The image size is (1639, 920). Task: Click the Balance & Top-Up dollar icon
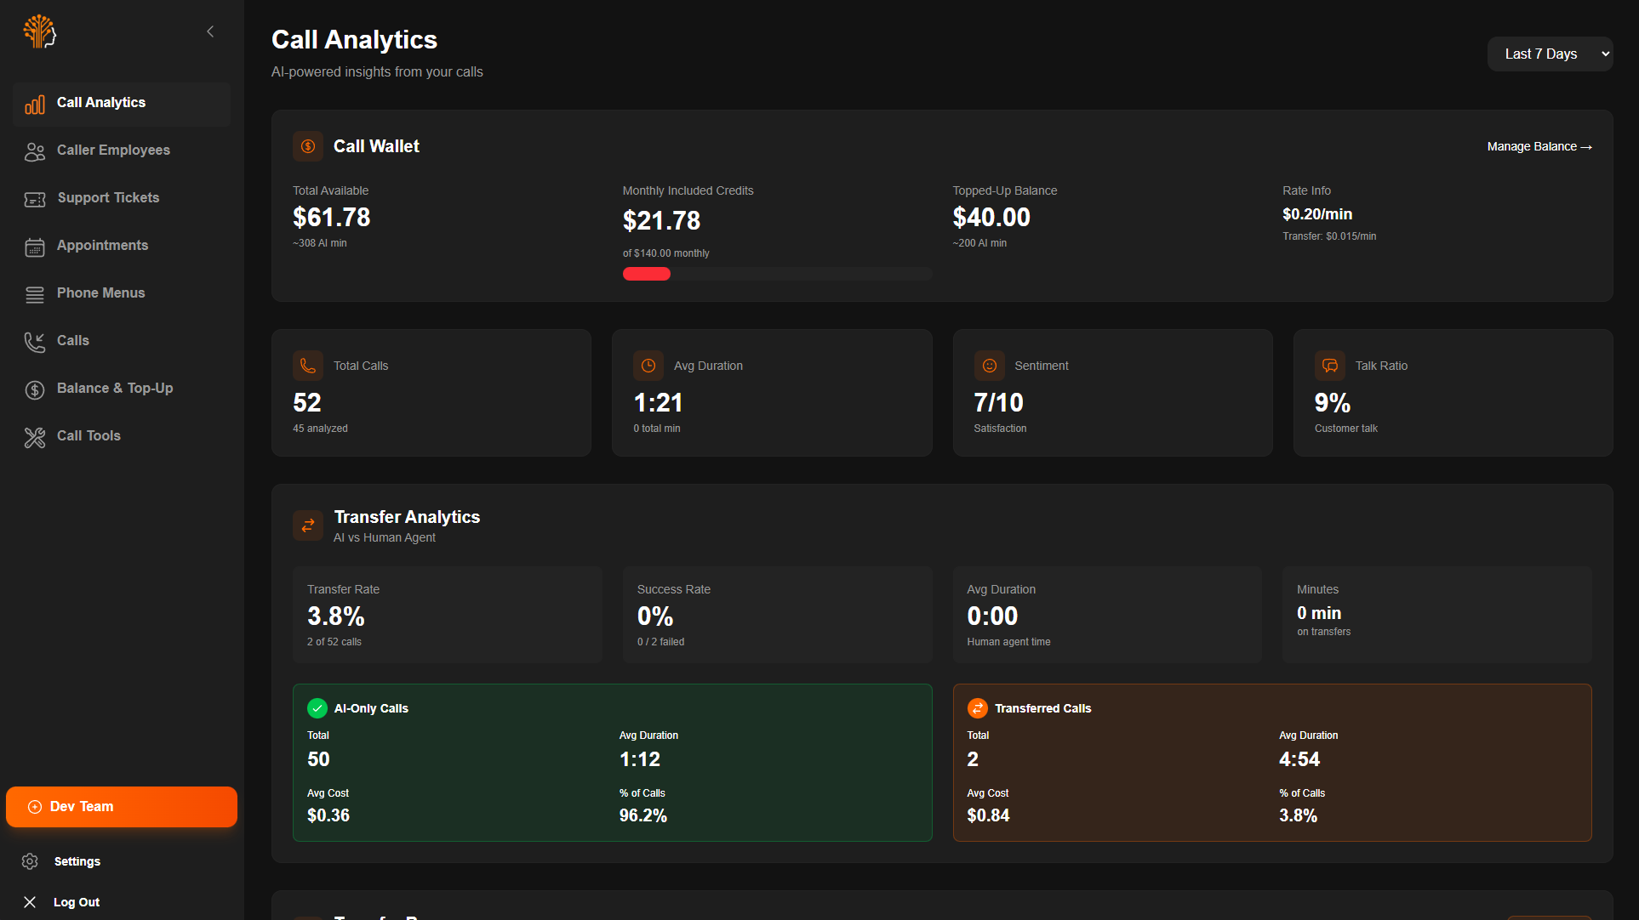(35, 389)
